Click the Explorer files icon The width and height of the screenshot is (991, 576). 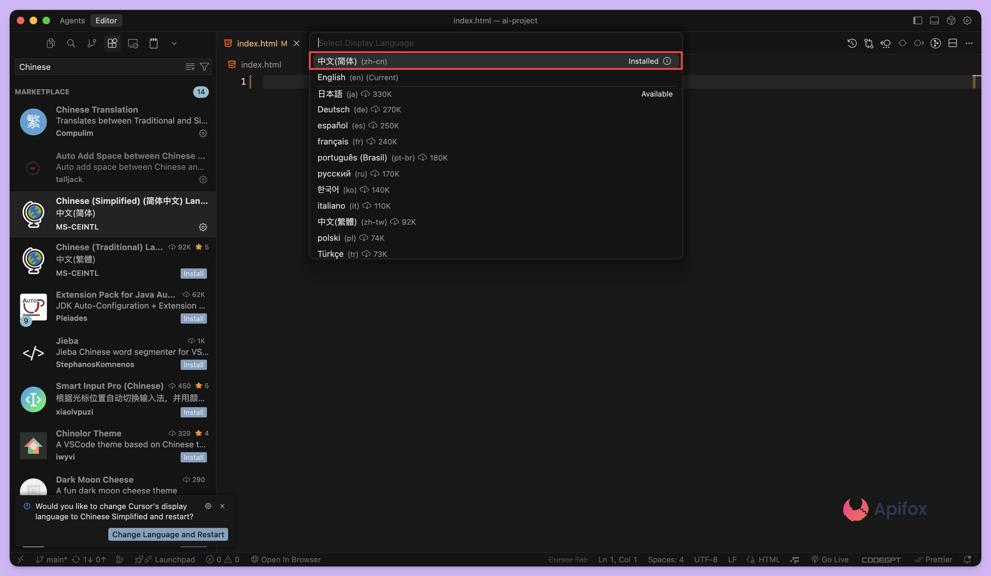coord(51,43)
